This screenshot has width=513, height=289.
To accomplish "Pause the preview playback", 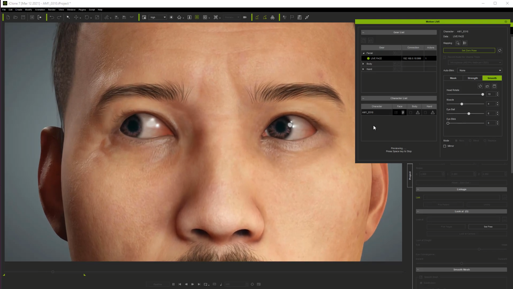I will tap(173, 284).
